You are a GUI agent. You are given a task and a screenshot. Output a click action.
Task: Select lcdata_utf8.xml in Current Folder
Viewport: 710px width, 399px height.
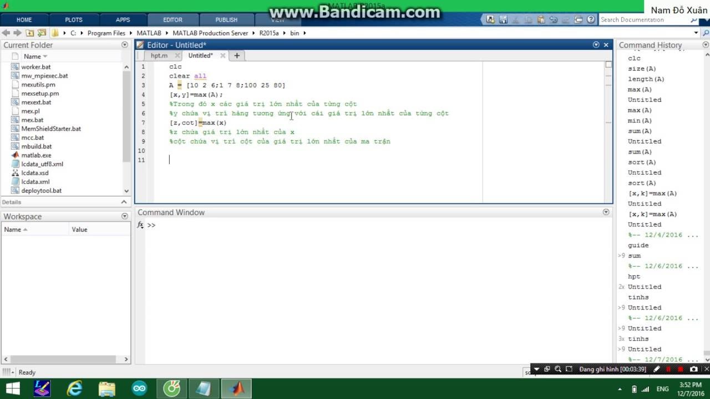tap(42, 164)
